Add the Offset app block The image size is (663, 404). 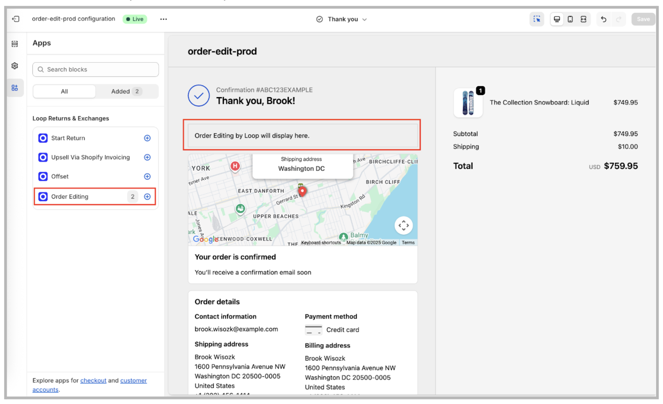[x=147, y=176]
